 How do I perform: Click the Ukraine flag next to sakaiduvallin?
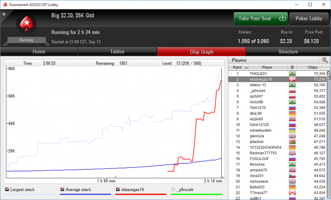coord(292,130)
